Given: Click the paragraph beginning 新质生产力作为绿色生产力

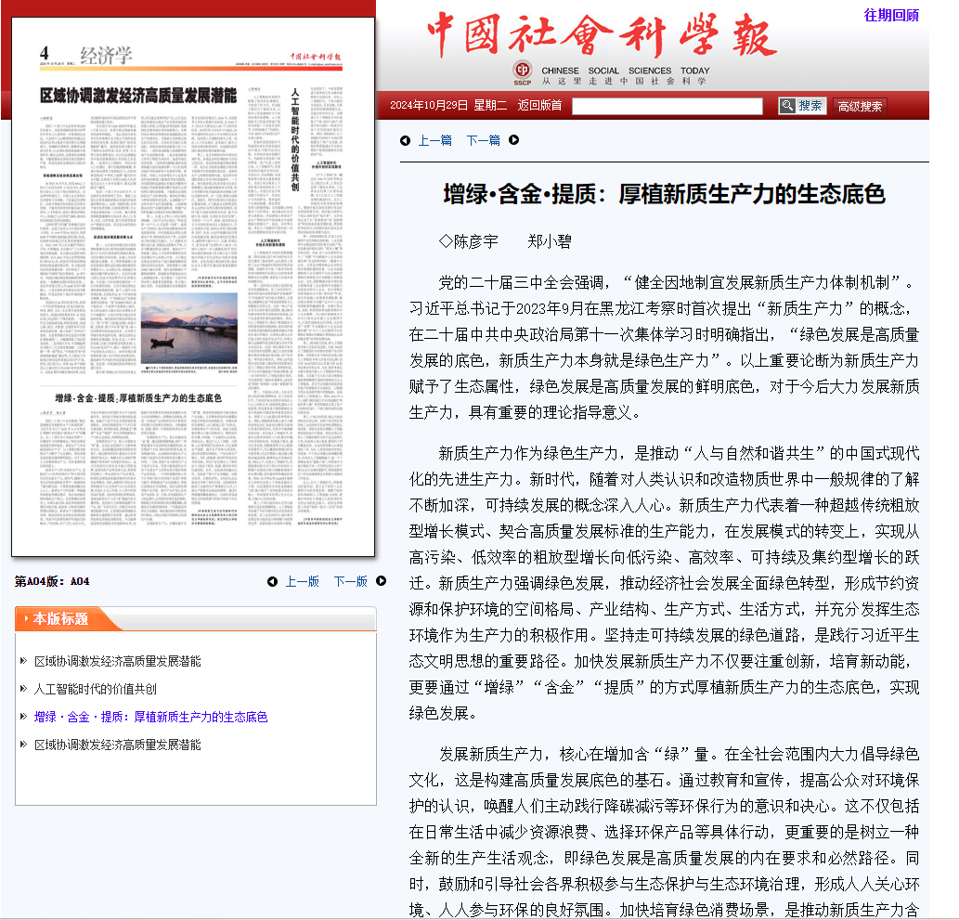Looking at the screenshot, I should point(664,583).
